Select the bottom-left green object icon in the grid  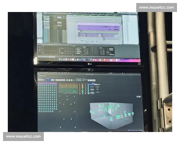coord(40,111)
